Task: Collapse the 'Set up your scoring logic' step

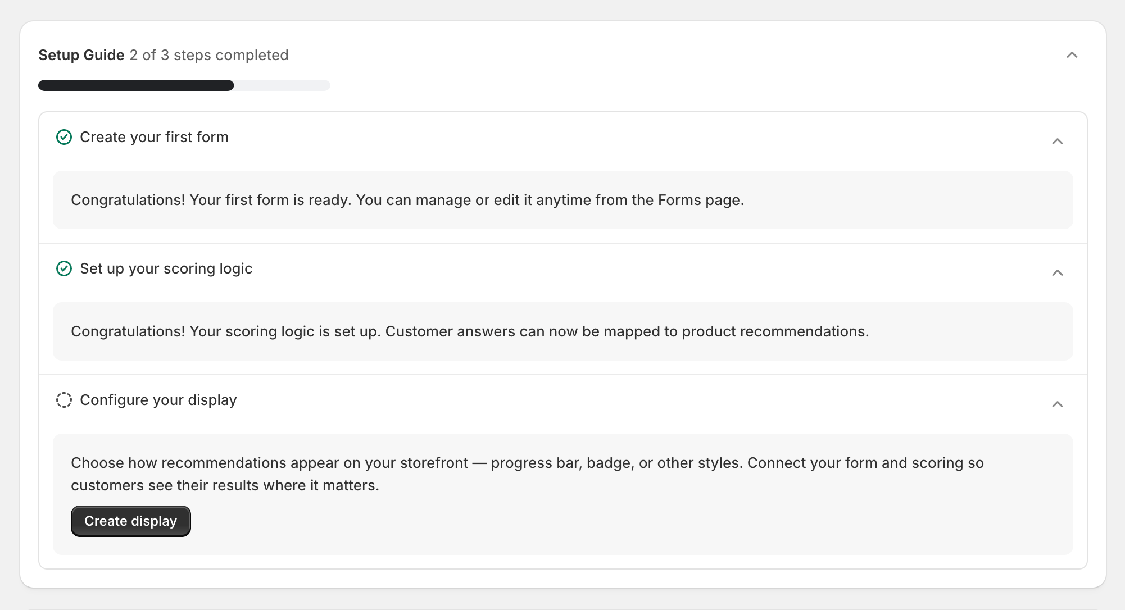Action: pyautogui.click(x=1057, y=273)
